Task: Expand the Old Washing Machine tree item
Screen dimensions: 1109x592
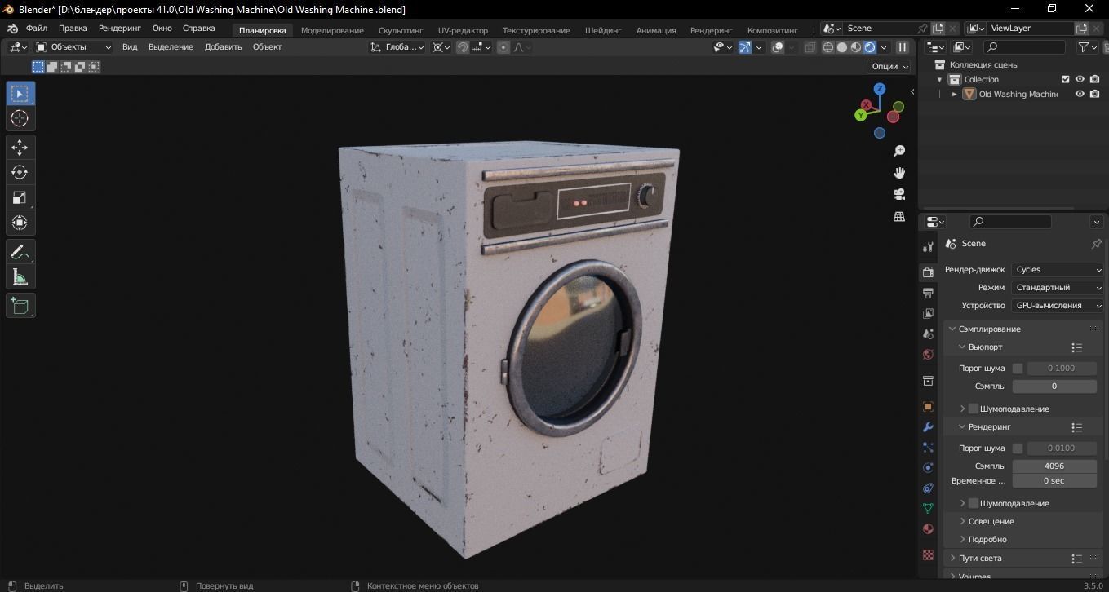Action: (954, 94)
